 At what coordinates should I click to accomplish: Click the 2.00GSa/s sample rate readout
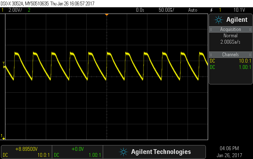[x=231, y=42]
